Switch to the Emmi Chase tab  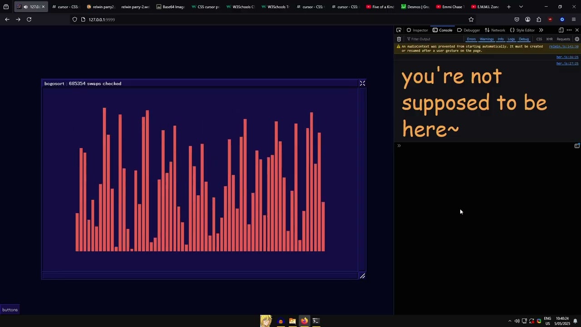click(x=450, y=7)
